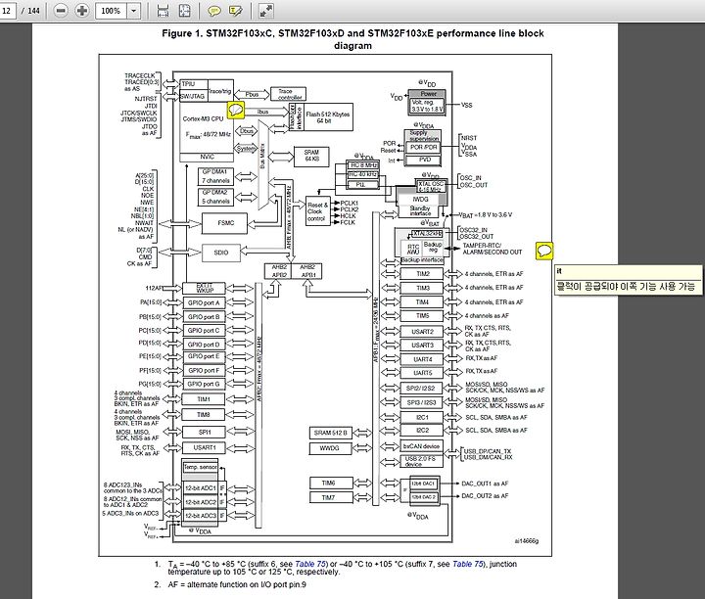Image resolution: width=705 pixels, height=599 pixels.
Task: Click the 'USART2' block
Action: [x=422, y=332]
